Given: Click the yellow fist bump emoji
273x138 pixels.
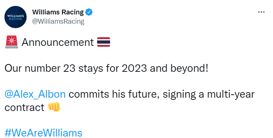Looking at the screenshot, I should (54, 107).
